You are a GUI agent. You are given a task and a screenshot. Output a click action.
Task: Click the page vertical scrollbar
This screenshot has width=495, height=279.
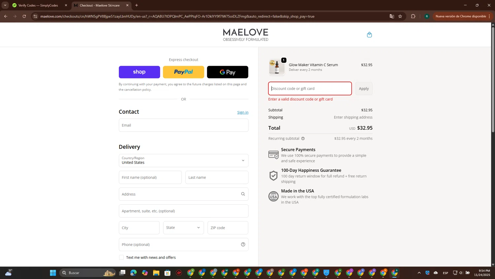click(493, 79)
